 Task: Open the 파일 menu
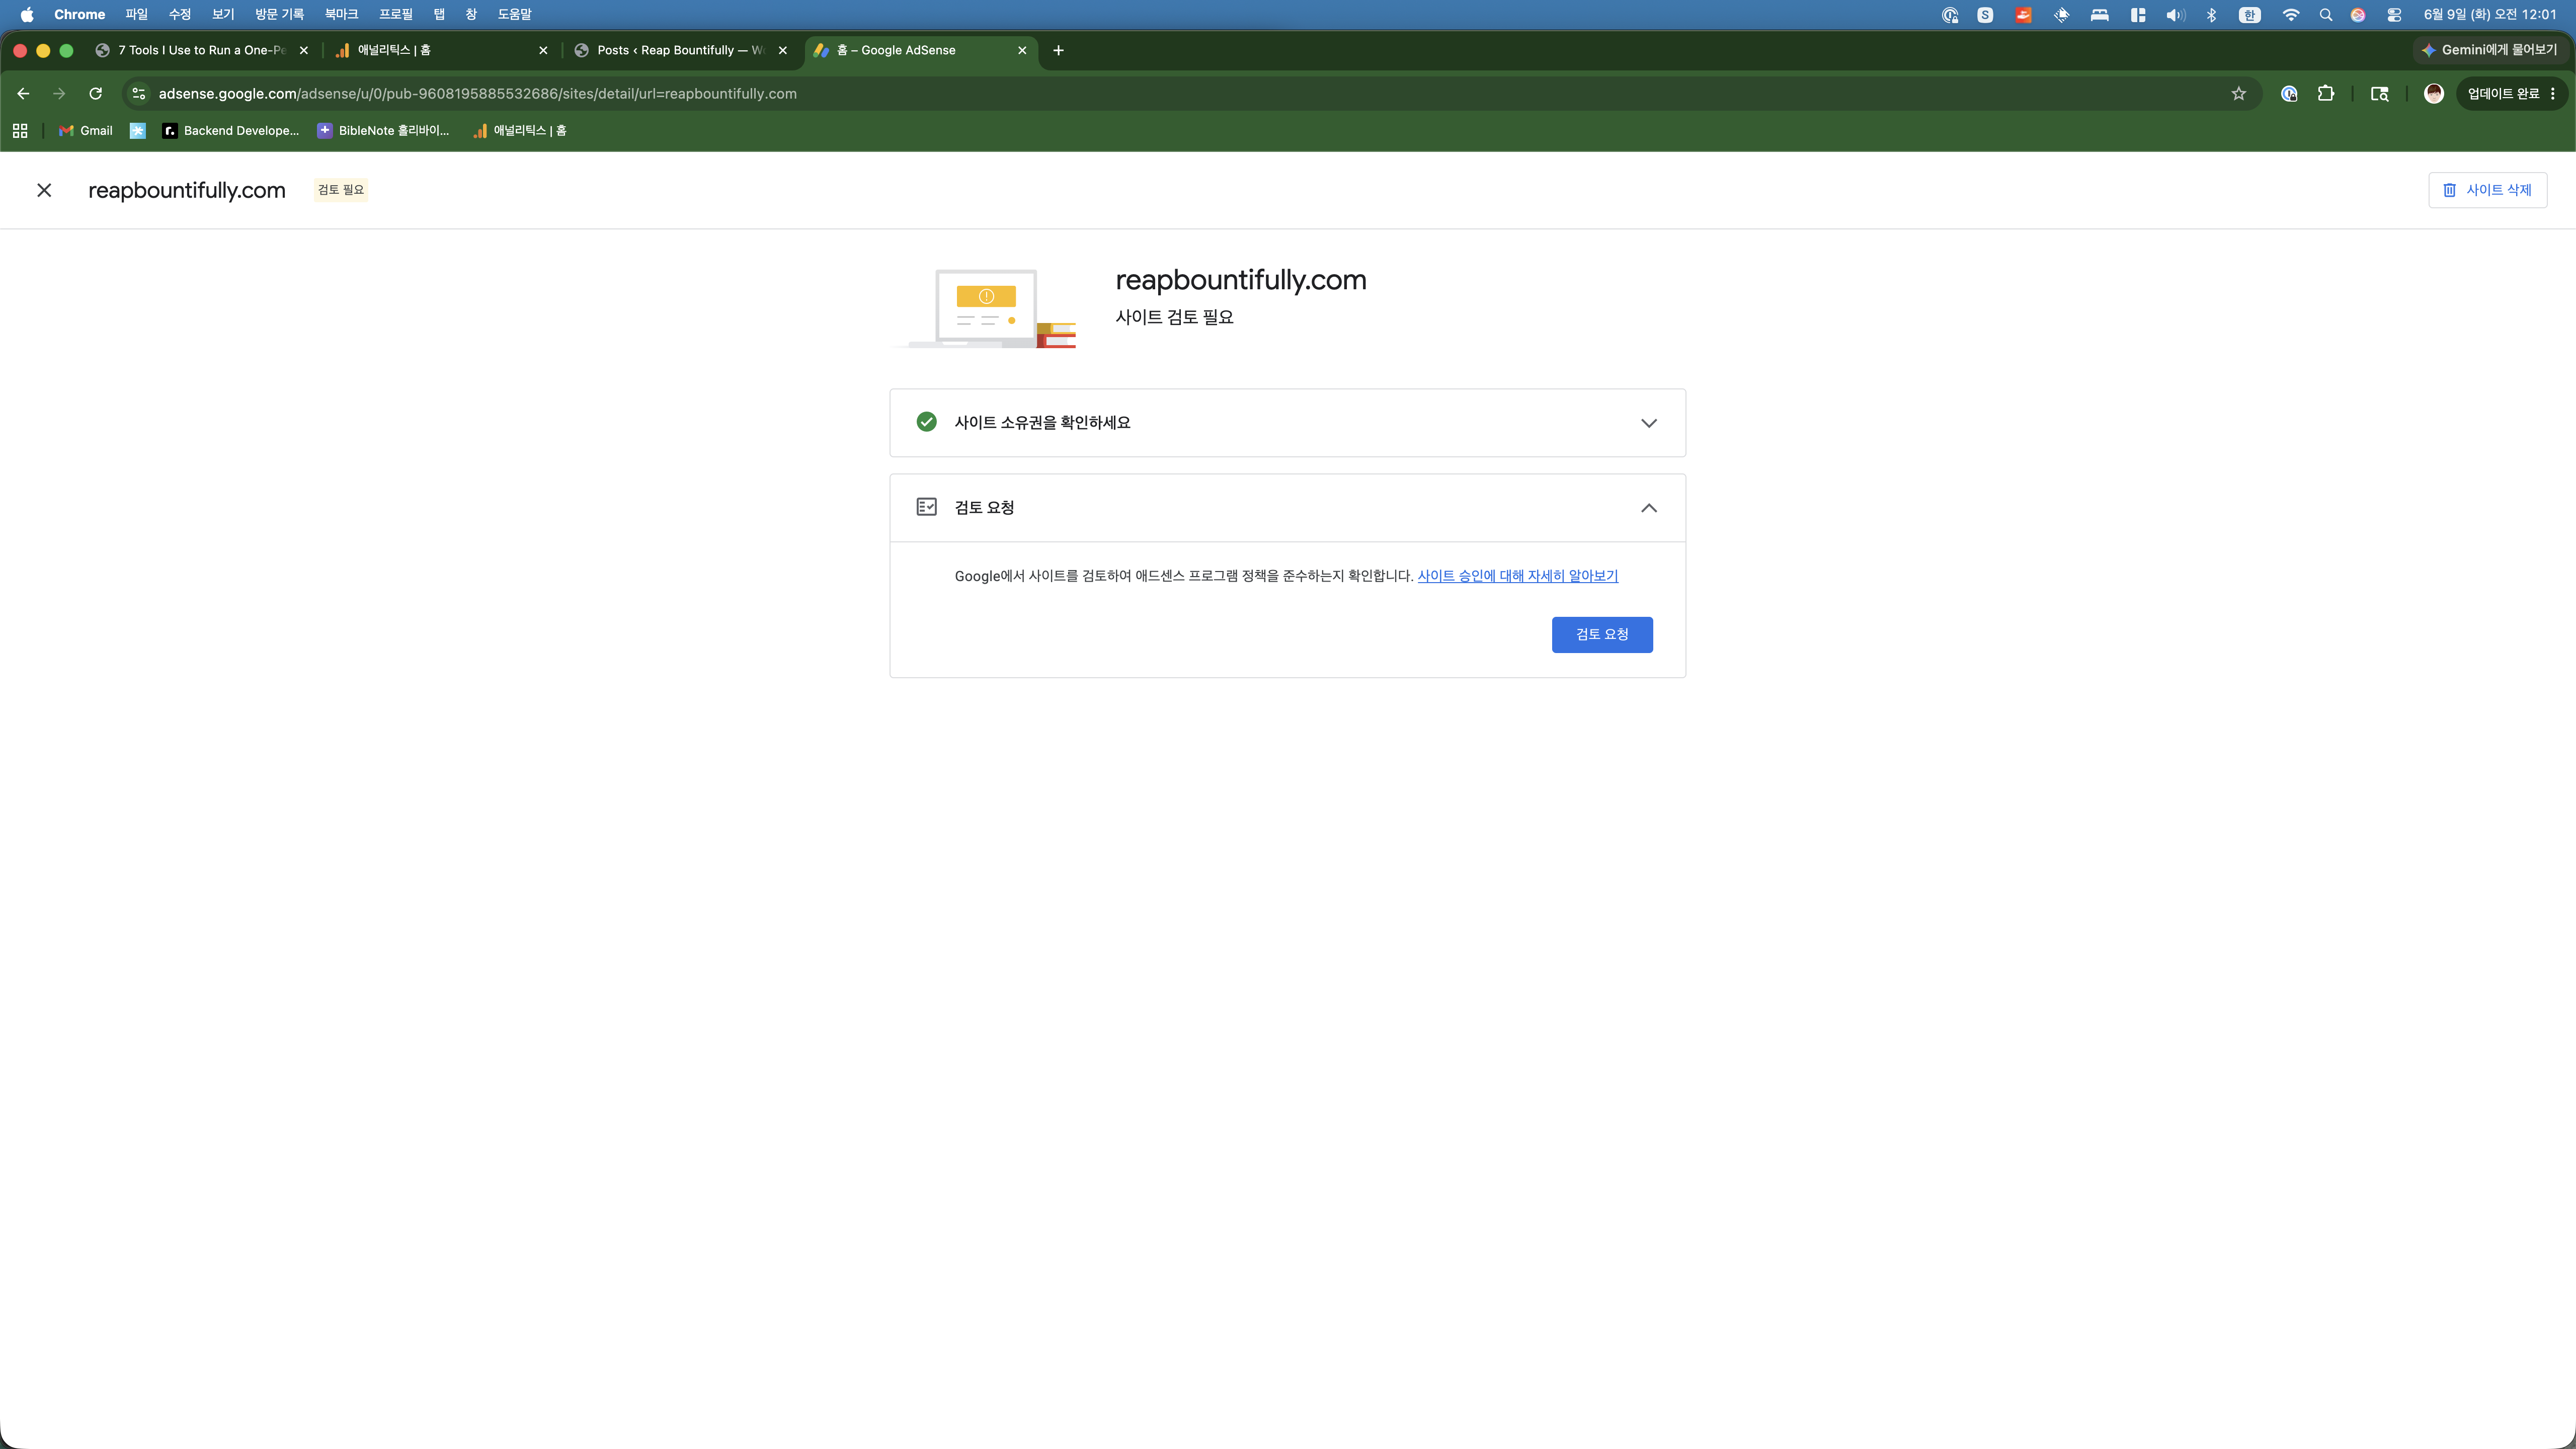[x=137, y=14]
